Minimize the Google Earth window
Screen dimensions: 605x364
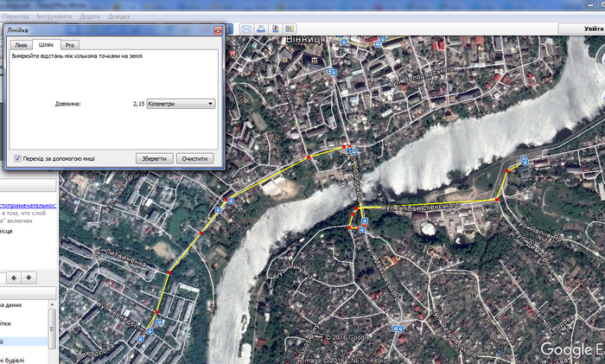pyautogui.click(x=590, y=4)
